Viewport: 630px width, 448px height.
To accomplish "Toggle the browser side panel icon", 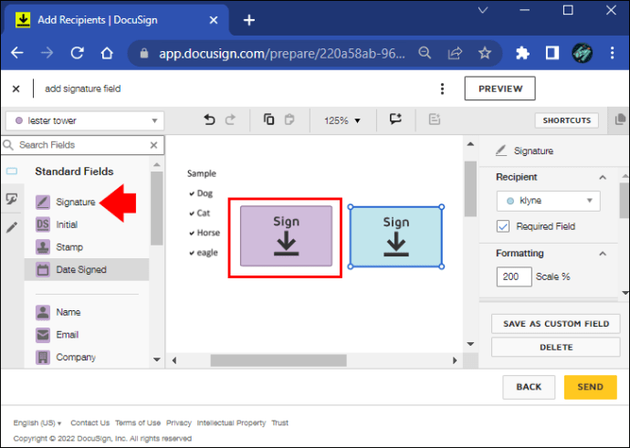I will pos(552,53).
